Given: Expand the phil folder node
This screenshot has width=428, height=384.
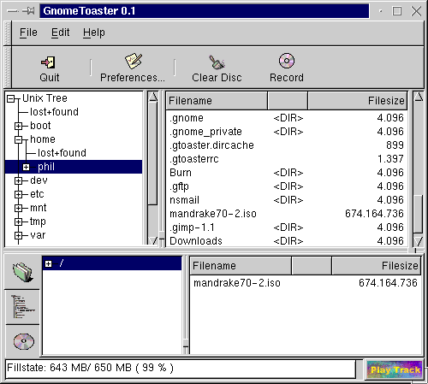Looking at the screenshot, I should [26, 167].
